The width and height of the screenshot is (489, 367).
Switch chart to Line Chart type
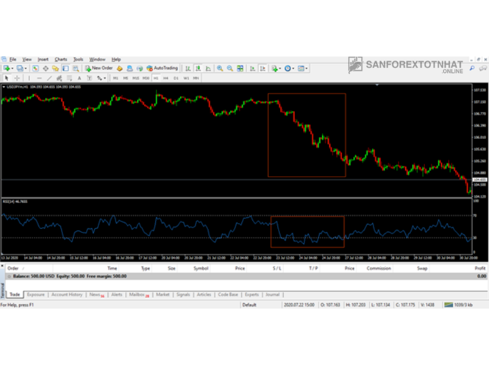pos(208,69)
